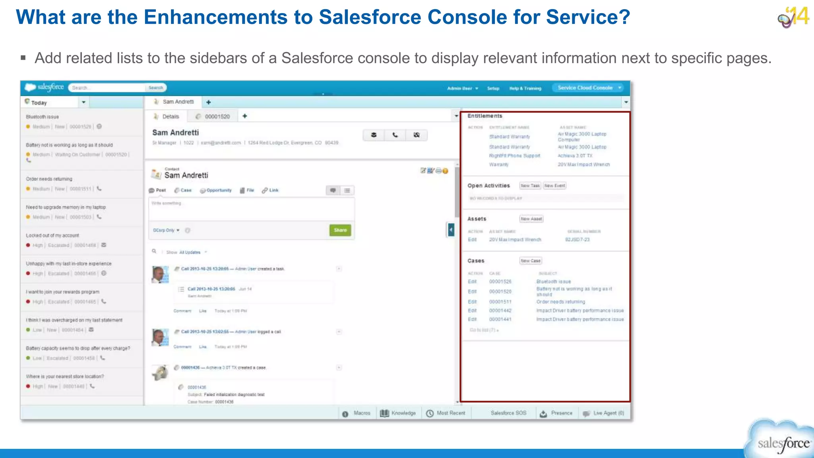
Task: Select the Post publisher action
Action: coord(157,190)
